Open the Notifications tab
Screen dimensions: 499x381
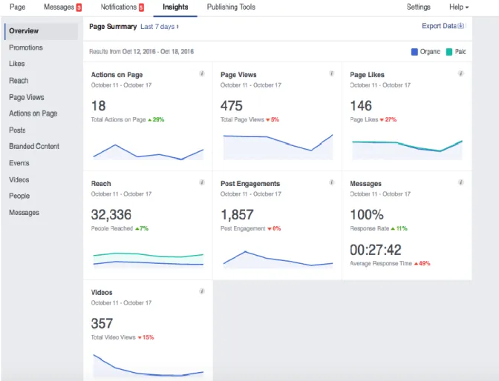(118, 7)
